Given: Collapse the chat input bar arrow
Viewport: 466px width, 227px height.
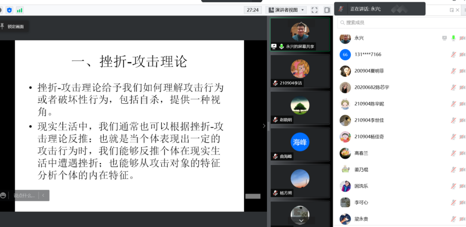Looking at the screenshot, I should point(43,195).
